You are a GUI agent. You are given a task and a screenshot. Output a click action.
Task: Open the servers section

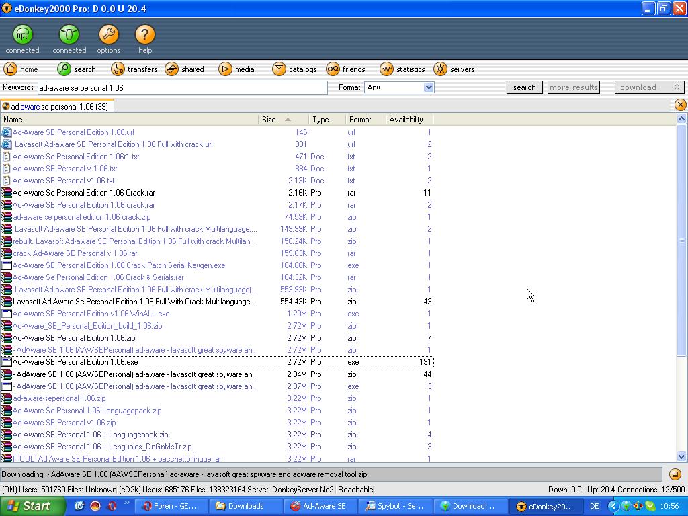click(x=454, y=69)
